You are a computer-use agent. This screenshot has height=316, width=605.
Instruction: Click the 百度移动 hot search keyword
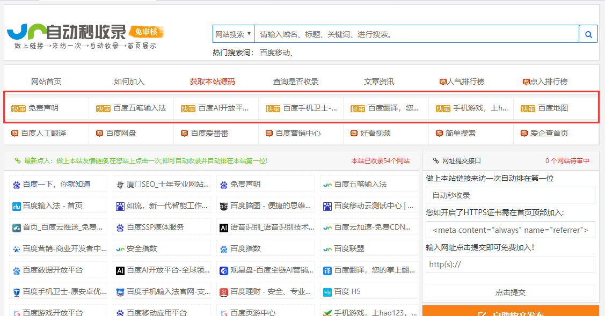(x=277, y=53)
